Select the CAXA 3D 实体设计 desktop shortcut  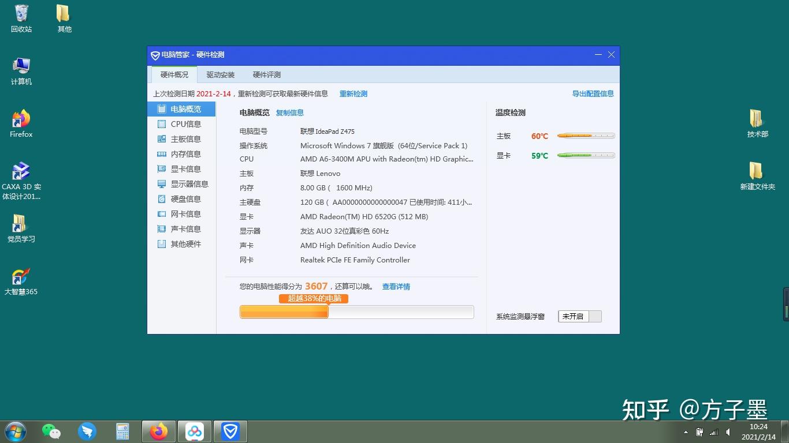click(21, 181)
